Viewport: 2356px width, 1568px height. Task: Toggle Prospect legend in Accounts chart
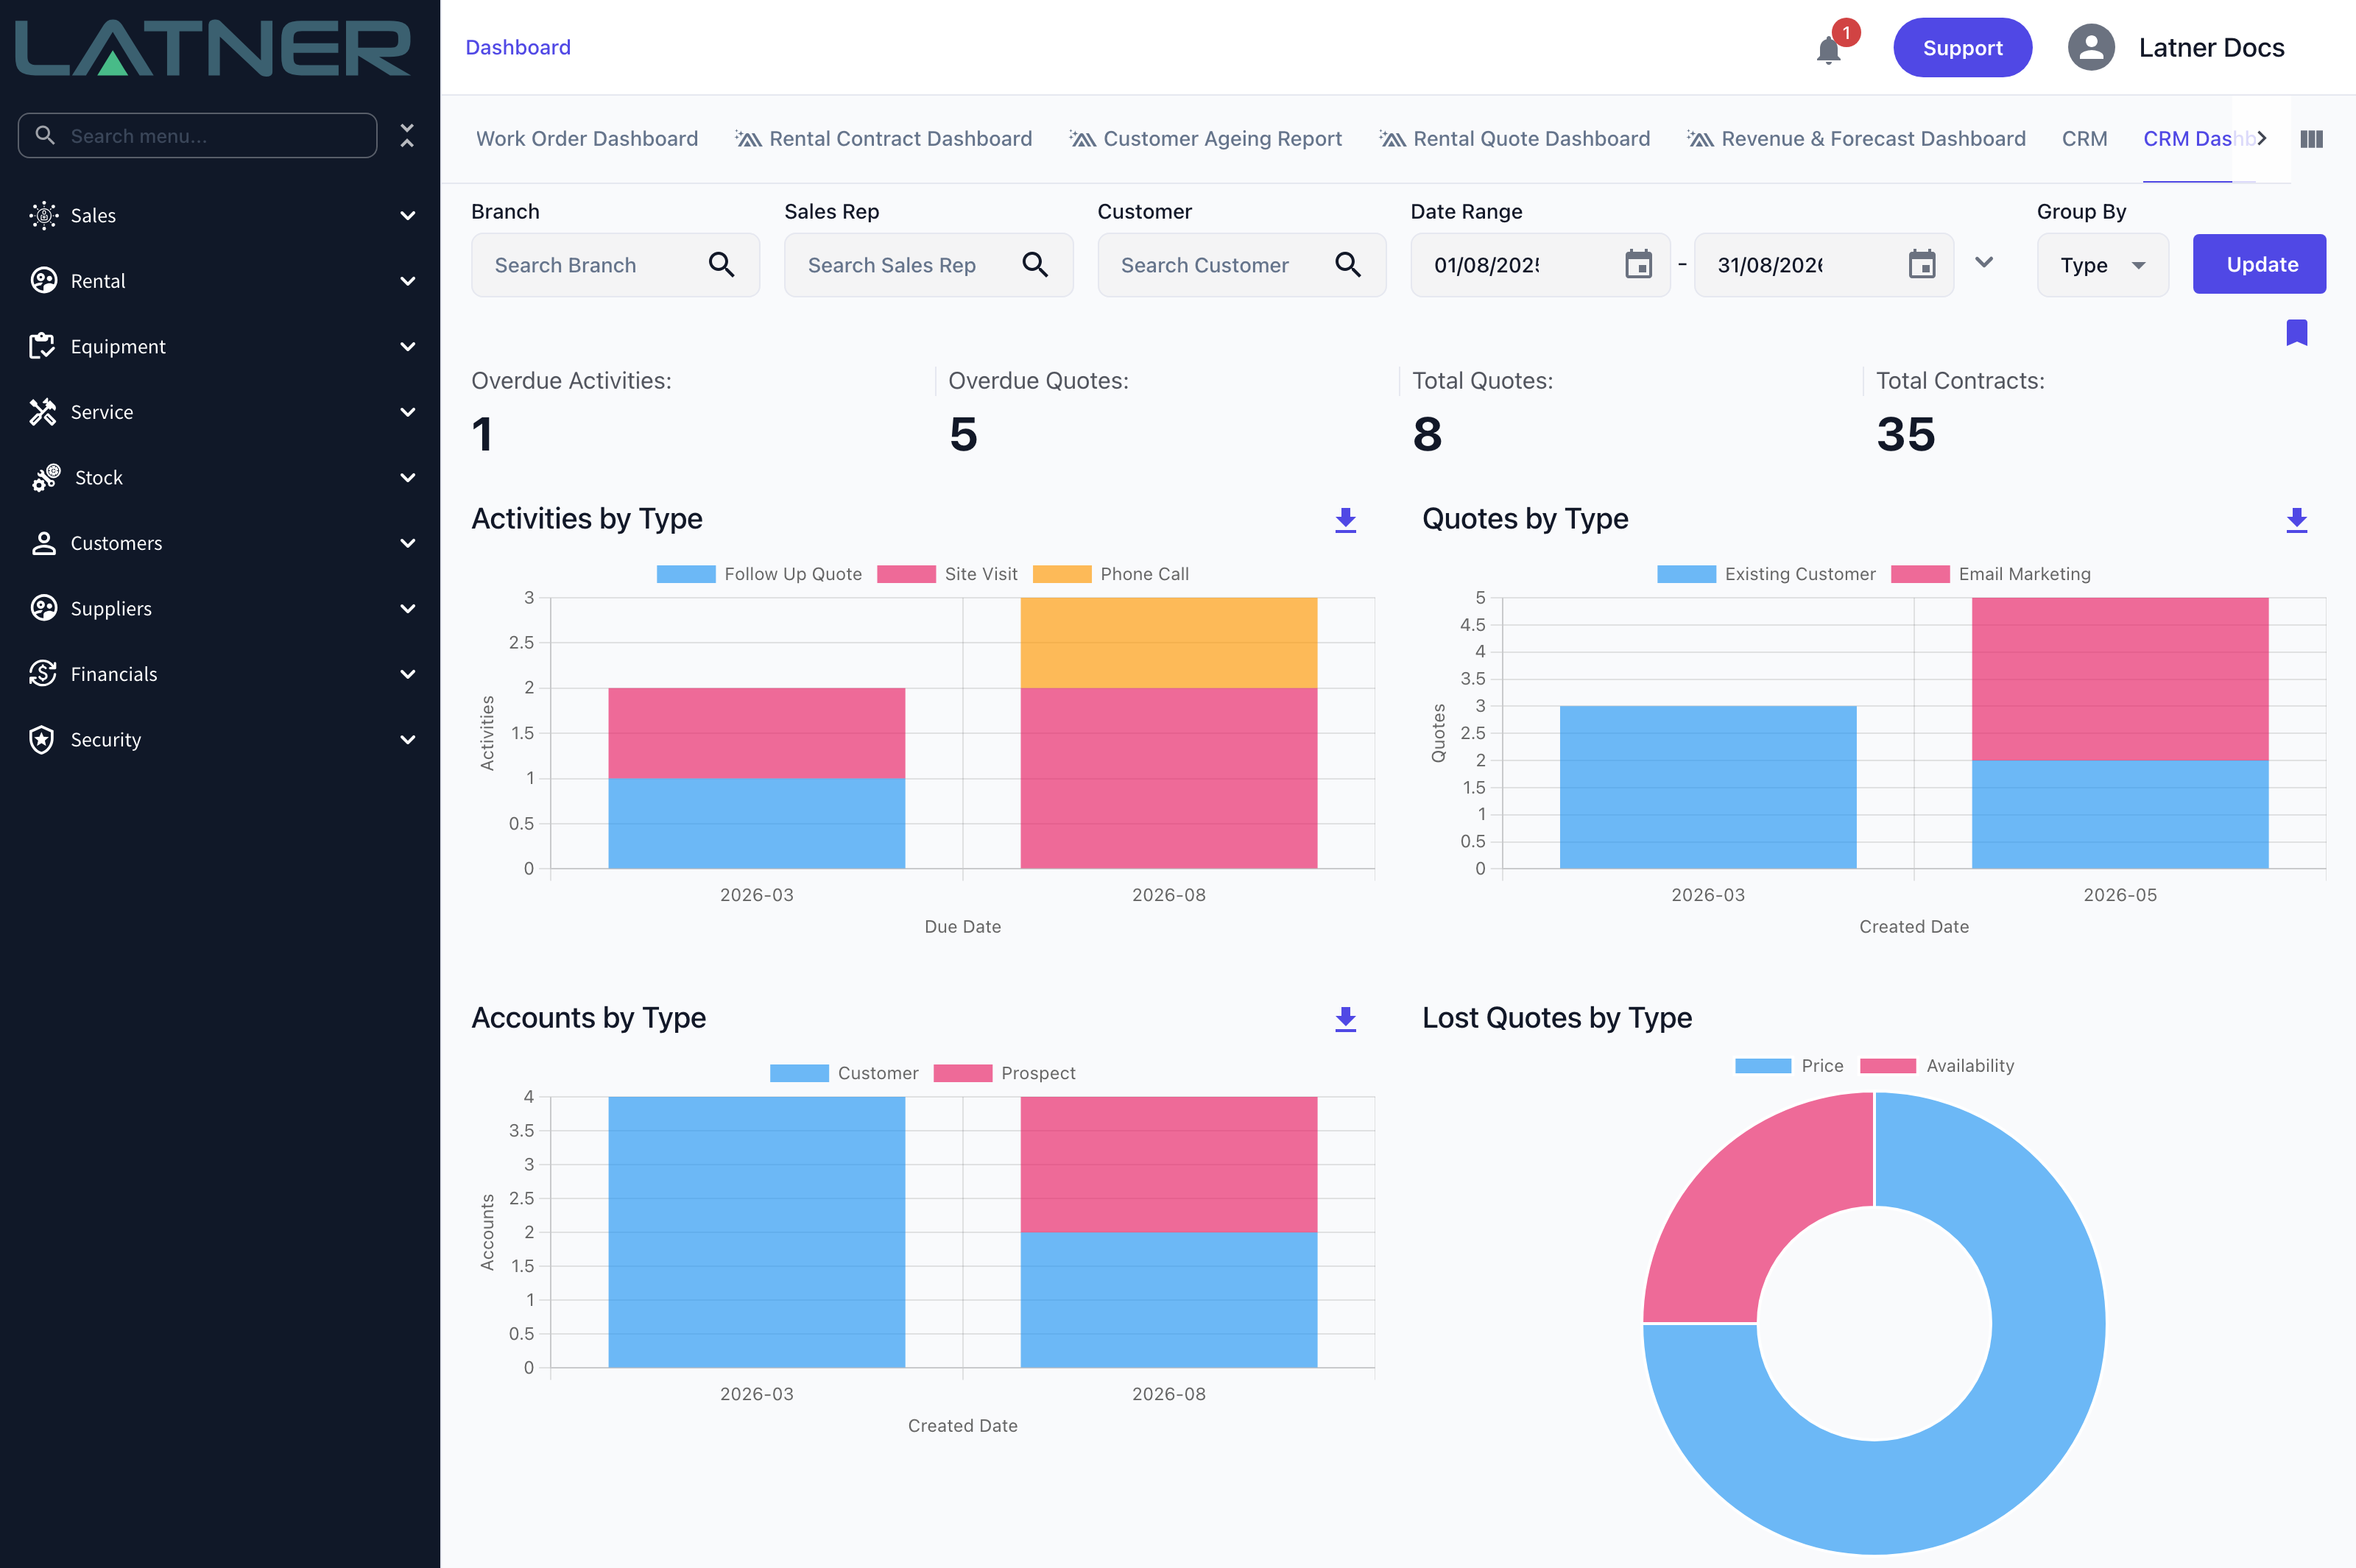pyautogui.click(x=1004, y=1073)
